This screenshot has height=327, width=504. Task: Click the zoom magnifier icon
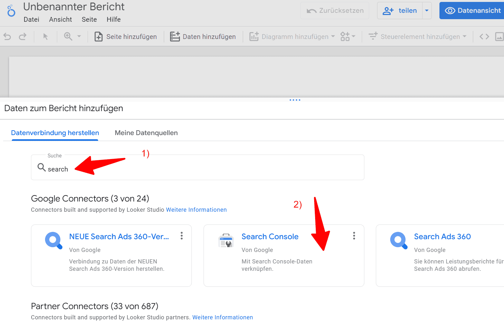(68, 36)
